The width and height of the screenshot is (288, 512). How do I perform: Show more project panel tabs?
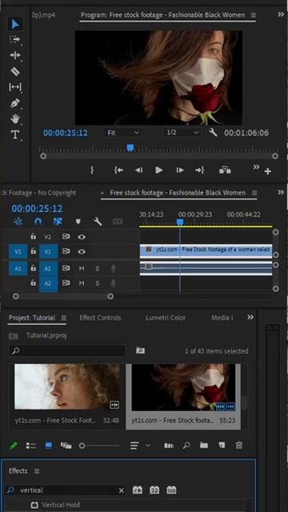250,318
